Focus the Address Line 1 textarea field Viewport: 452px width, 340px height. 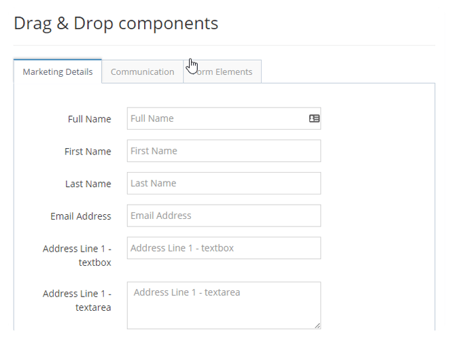click(224, 305)
